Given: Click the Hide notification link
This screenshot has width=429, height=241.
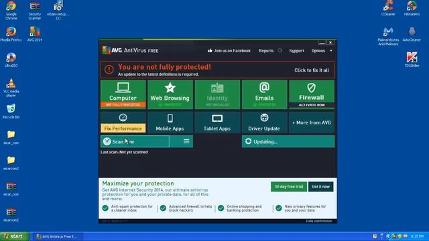Looking at the screenshot, I should (319, 221).
